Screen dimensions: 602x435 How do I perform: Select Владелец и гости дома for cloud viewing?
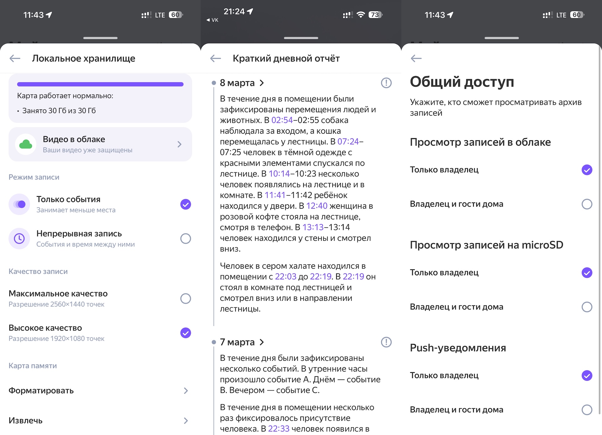click(x=587, y=204)
